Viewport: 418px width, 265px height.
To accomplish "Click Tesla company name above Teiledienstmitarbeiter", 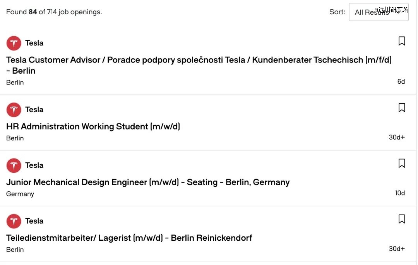I will tap(34, 221).
